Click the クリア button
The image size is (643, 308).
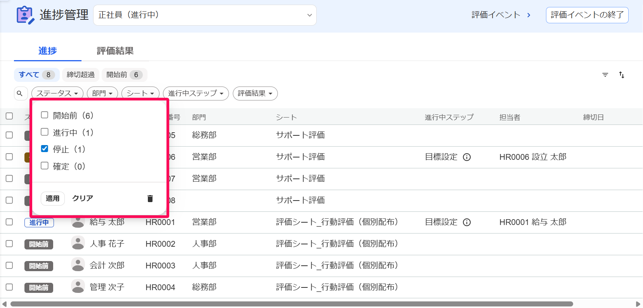pos(83,198)
